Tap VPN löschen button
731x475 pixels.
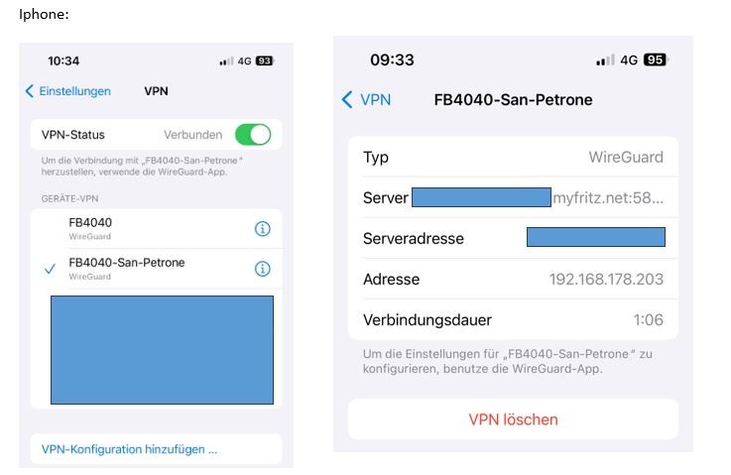tap(513, 419)
